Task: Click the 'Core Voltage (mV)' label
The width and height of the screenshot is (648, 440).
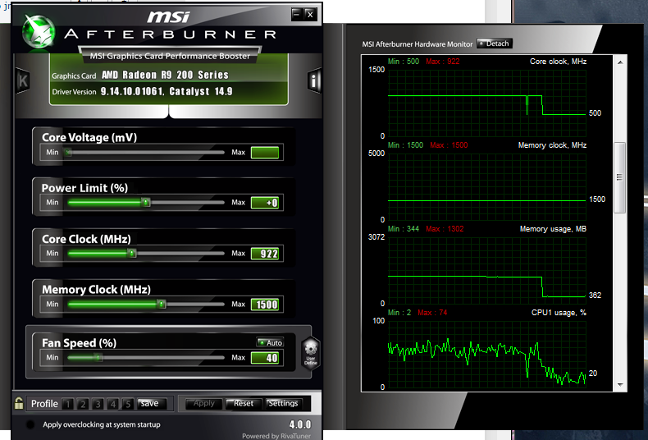Action: pos(89,137)
